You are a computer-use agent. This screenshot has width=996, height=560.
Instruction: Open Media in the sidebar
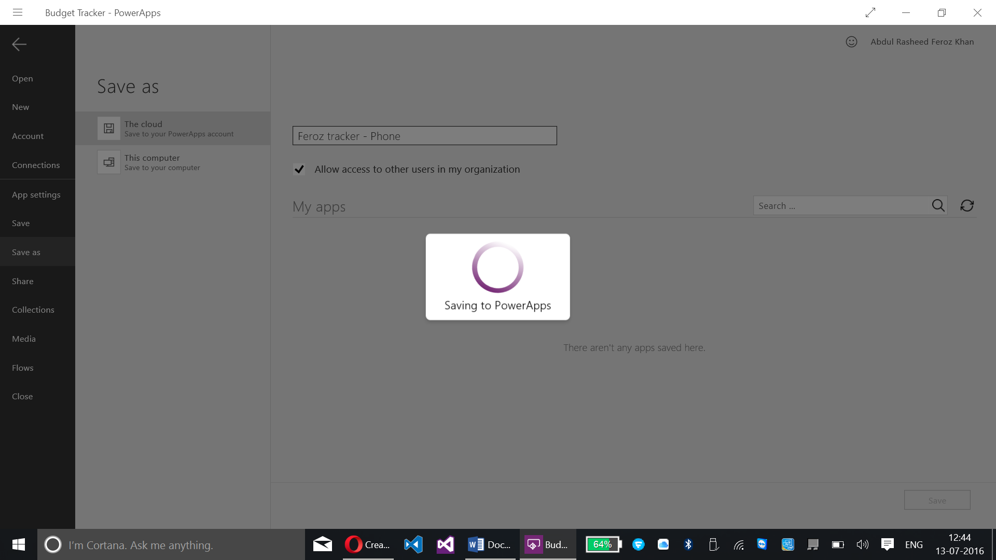pyautogui.click(x=37, y=339)
